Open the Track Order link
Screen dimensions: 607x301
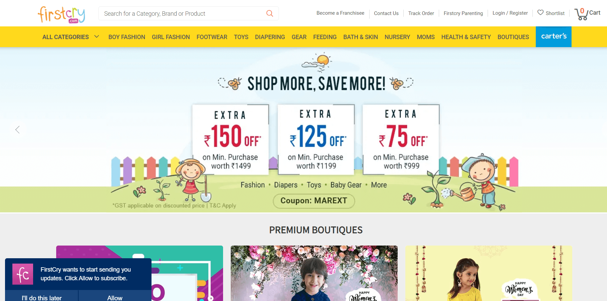click(x=421, y=13)
